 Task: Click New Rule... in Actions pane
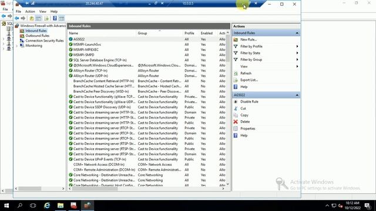[x=249, y=39]
